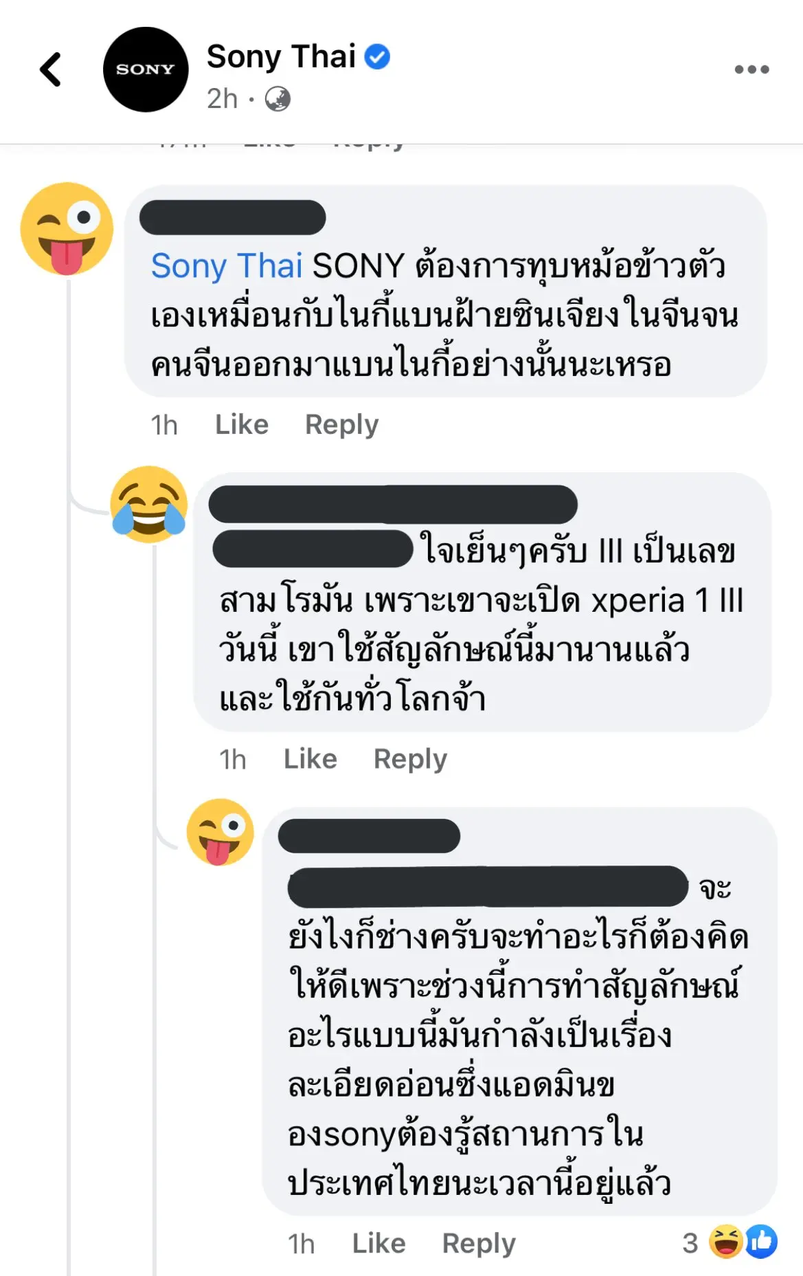803x1276 pixels.
Task: Tap the blue thumbs-up reaction icon
Action: (761, 1242)
